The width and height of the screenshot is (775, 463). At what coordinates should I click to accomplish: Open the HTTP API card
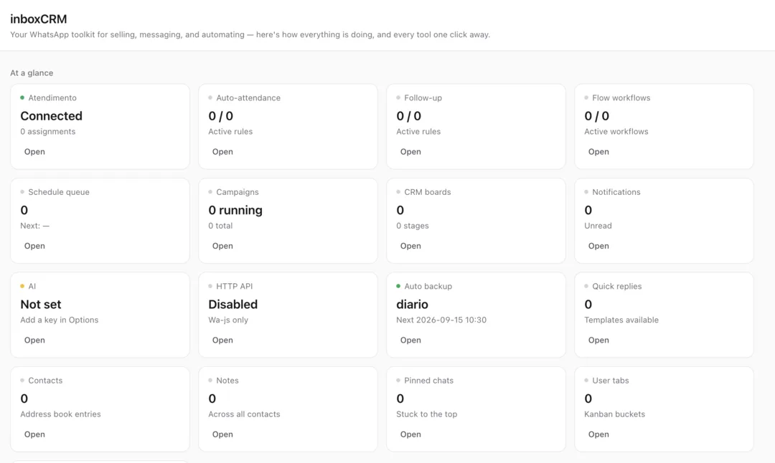tap(222, 340)
